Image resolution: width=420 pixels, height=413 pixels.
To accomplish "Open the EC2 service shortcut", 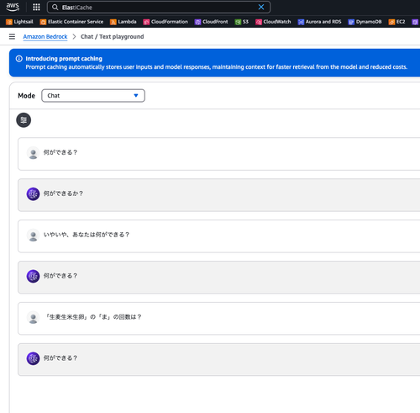I will coord(396,22).
